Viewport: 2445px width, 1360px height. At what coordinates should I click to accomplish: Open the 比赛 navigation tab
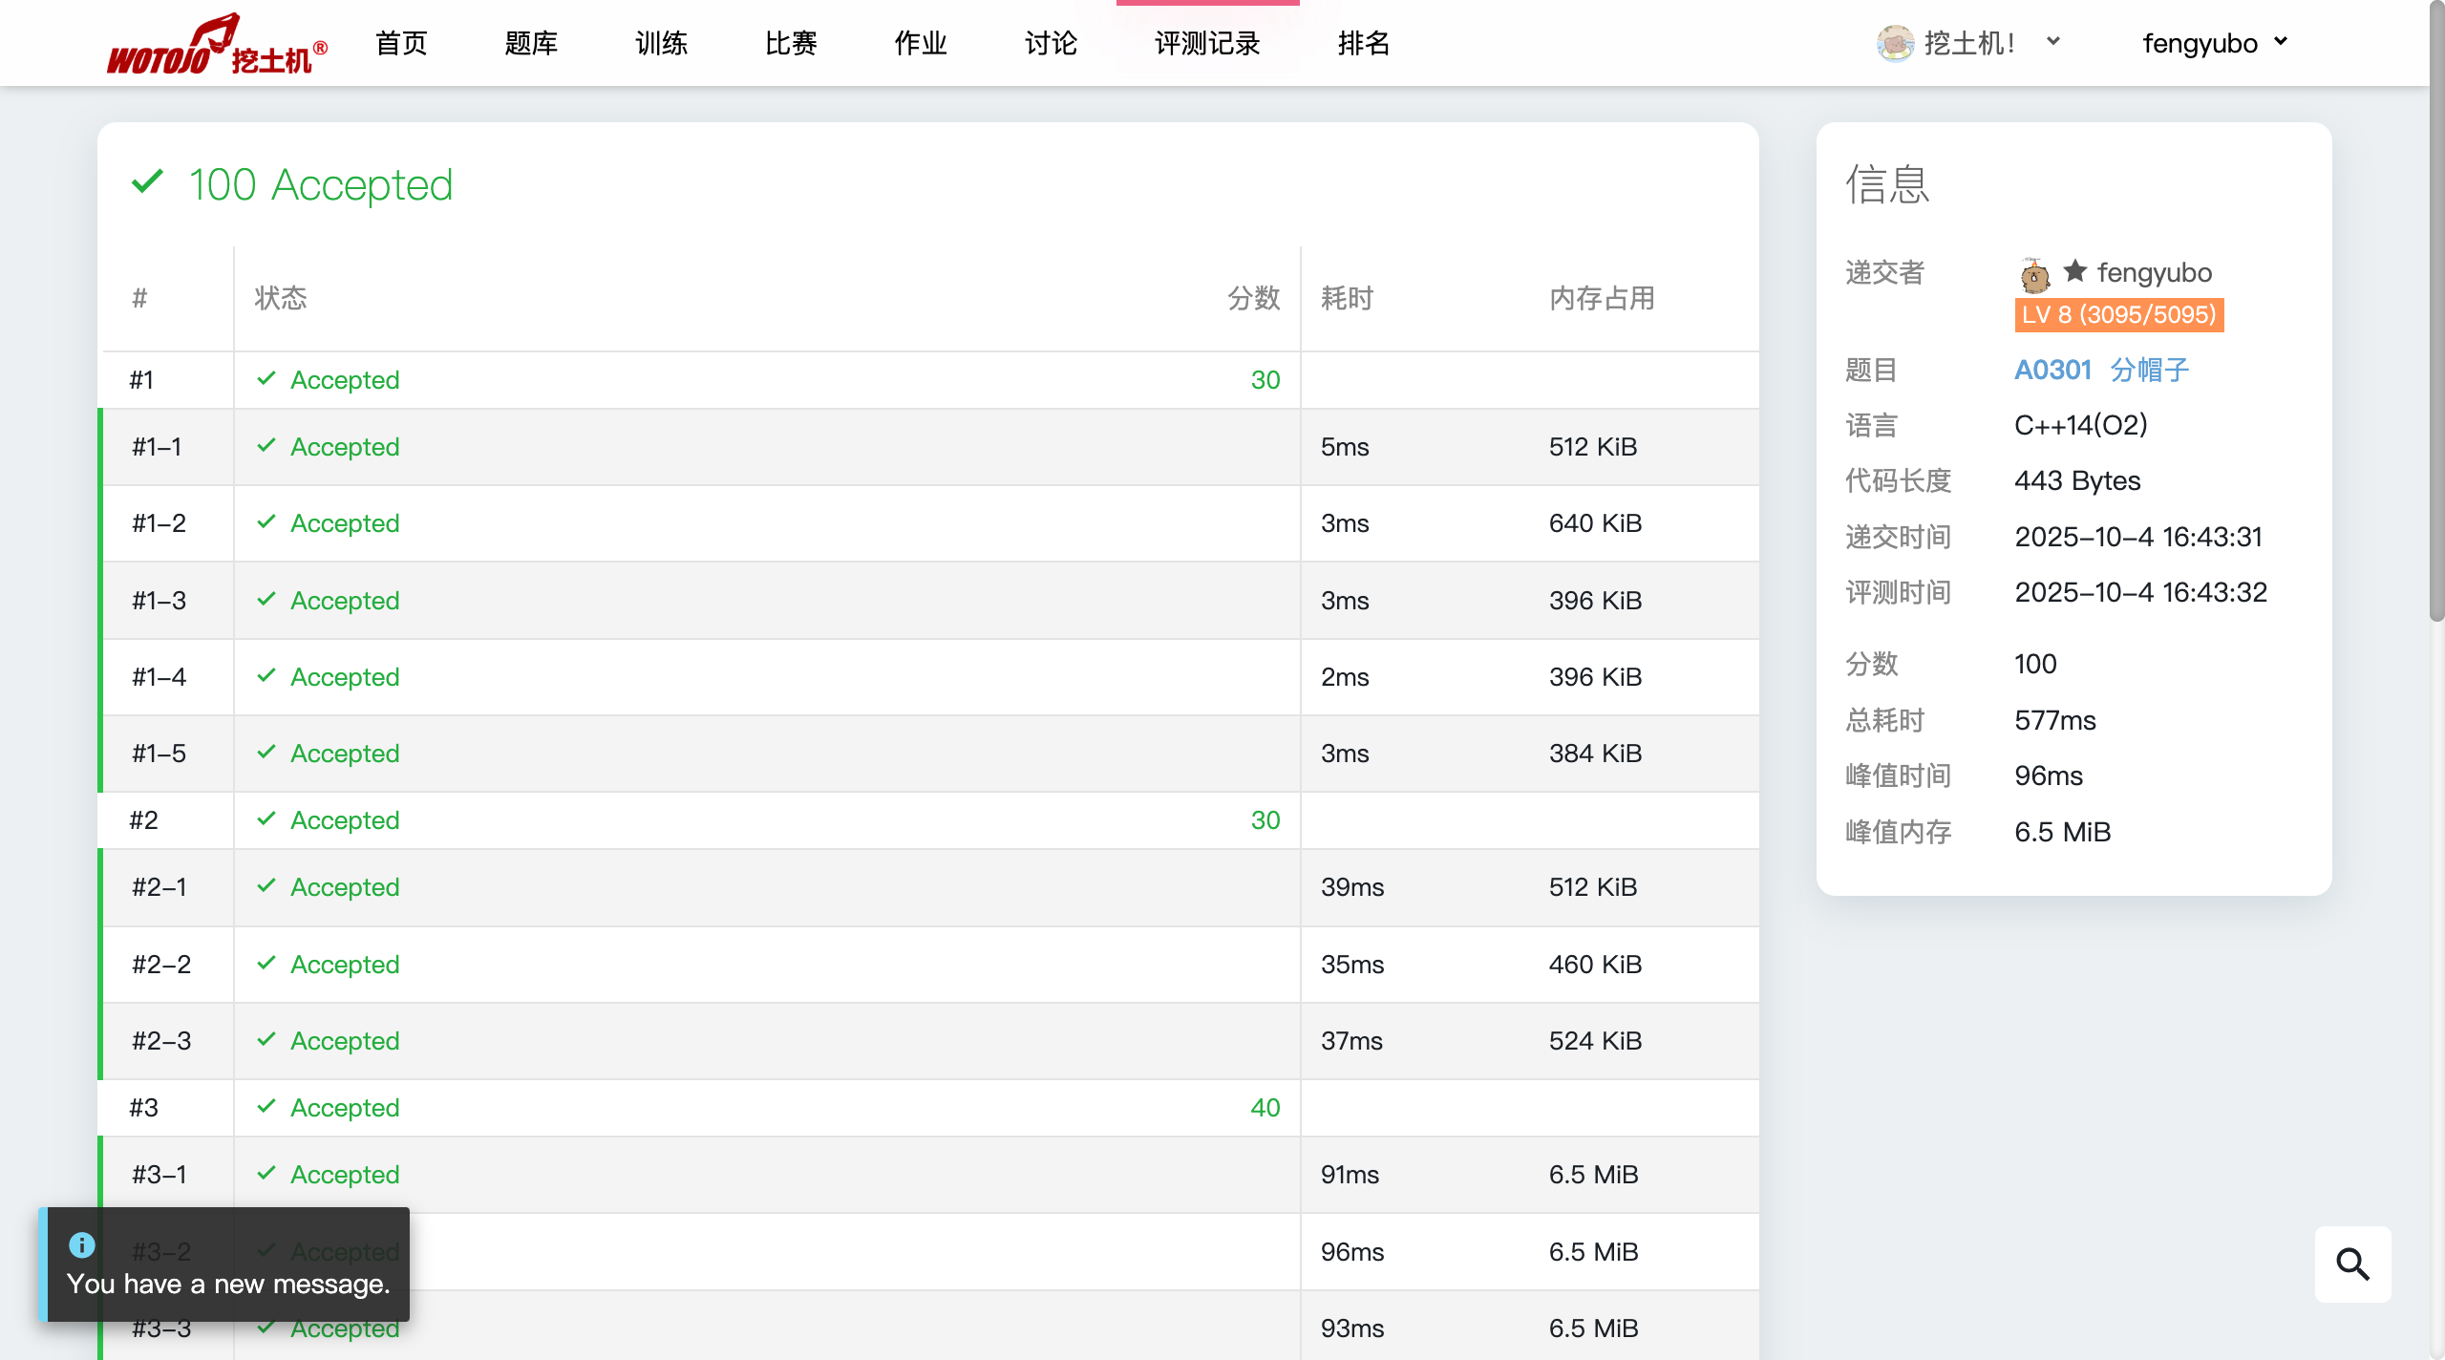click(x=791, y=43)
